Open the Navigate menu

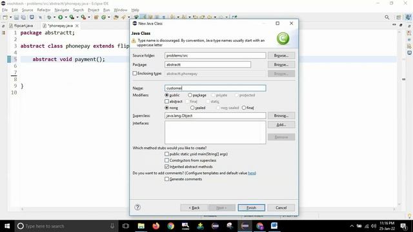tap(62, 10)
